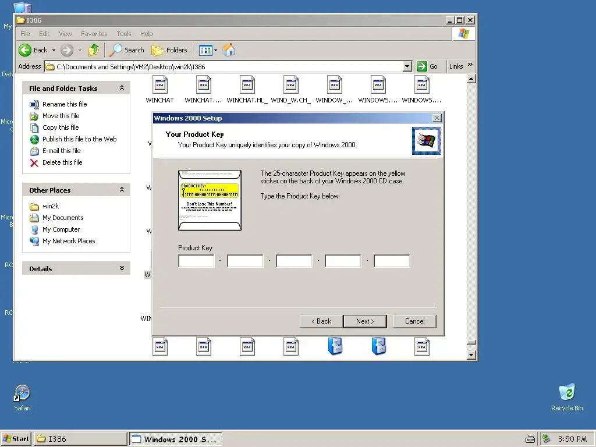
Task: Open the Views dropdown arrow
Action: [x=215, y=50]
